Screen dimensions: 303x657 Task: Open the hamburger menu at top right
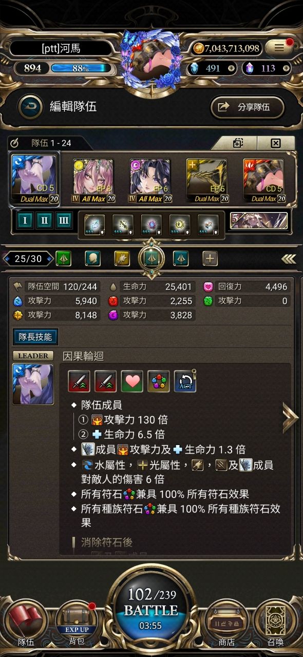pyautogui.click(x=279, y=48)
